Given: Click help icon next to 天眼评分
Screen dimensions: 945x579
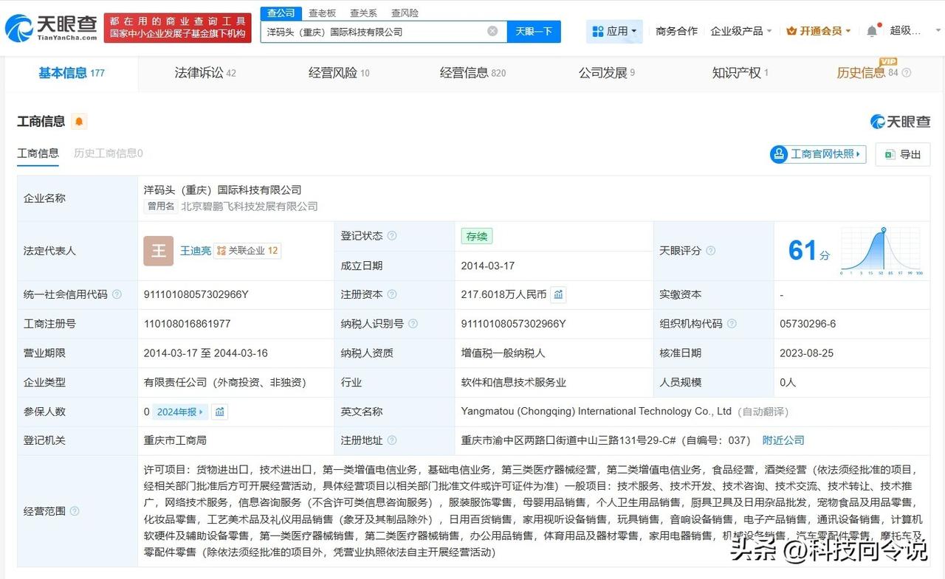Looking at the screenshot, I should coord(710,251).
